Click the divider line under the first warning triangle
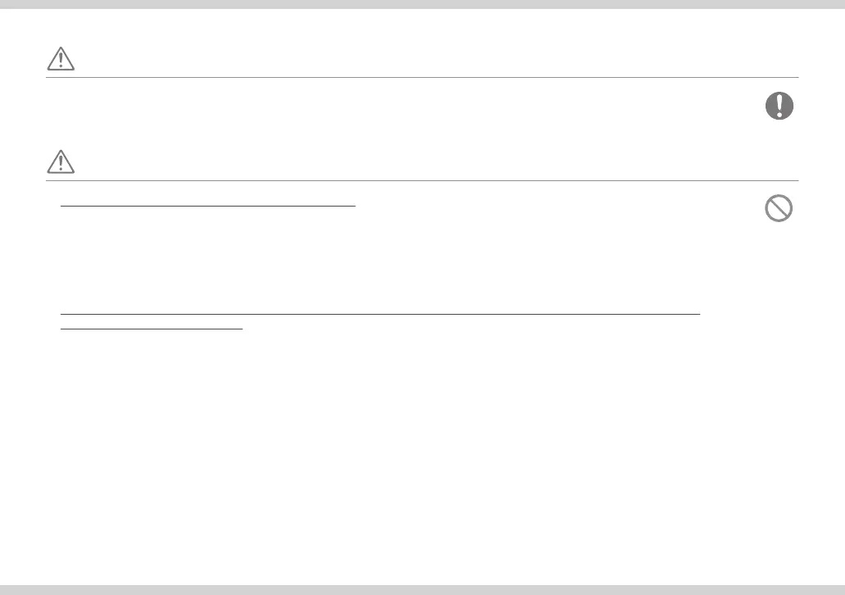 (422, 78)
